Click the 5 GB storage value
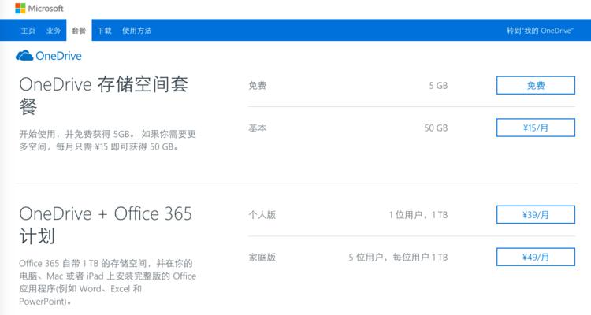Image resolution: width=591 pixels, height=315 pixels. tap(438, 86)
